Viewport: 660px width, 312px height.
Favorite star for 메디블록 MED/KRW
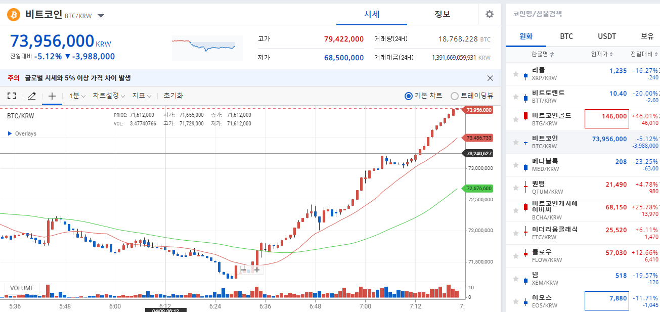coord(515,165)
